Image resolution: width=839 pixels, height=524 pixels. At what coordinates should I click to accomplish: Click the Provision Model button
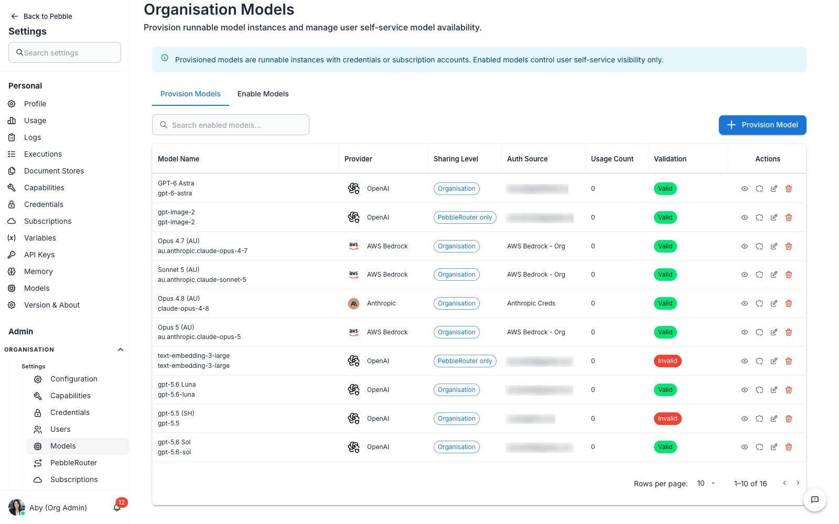[762, 125]
